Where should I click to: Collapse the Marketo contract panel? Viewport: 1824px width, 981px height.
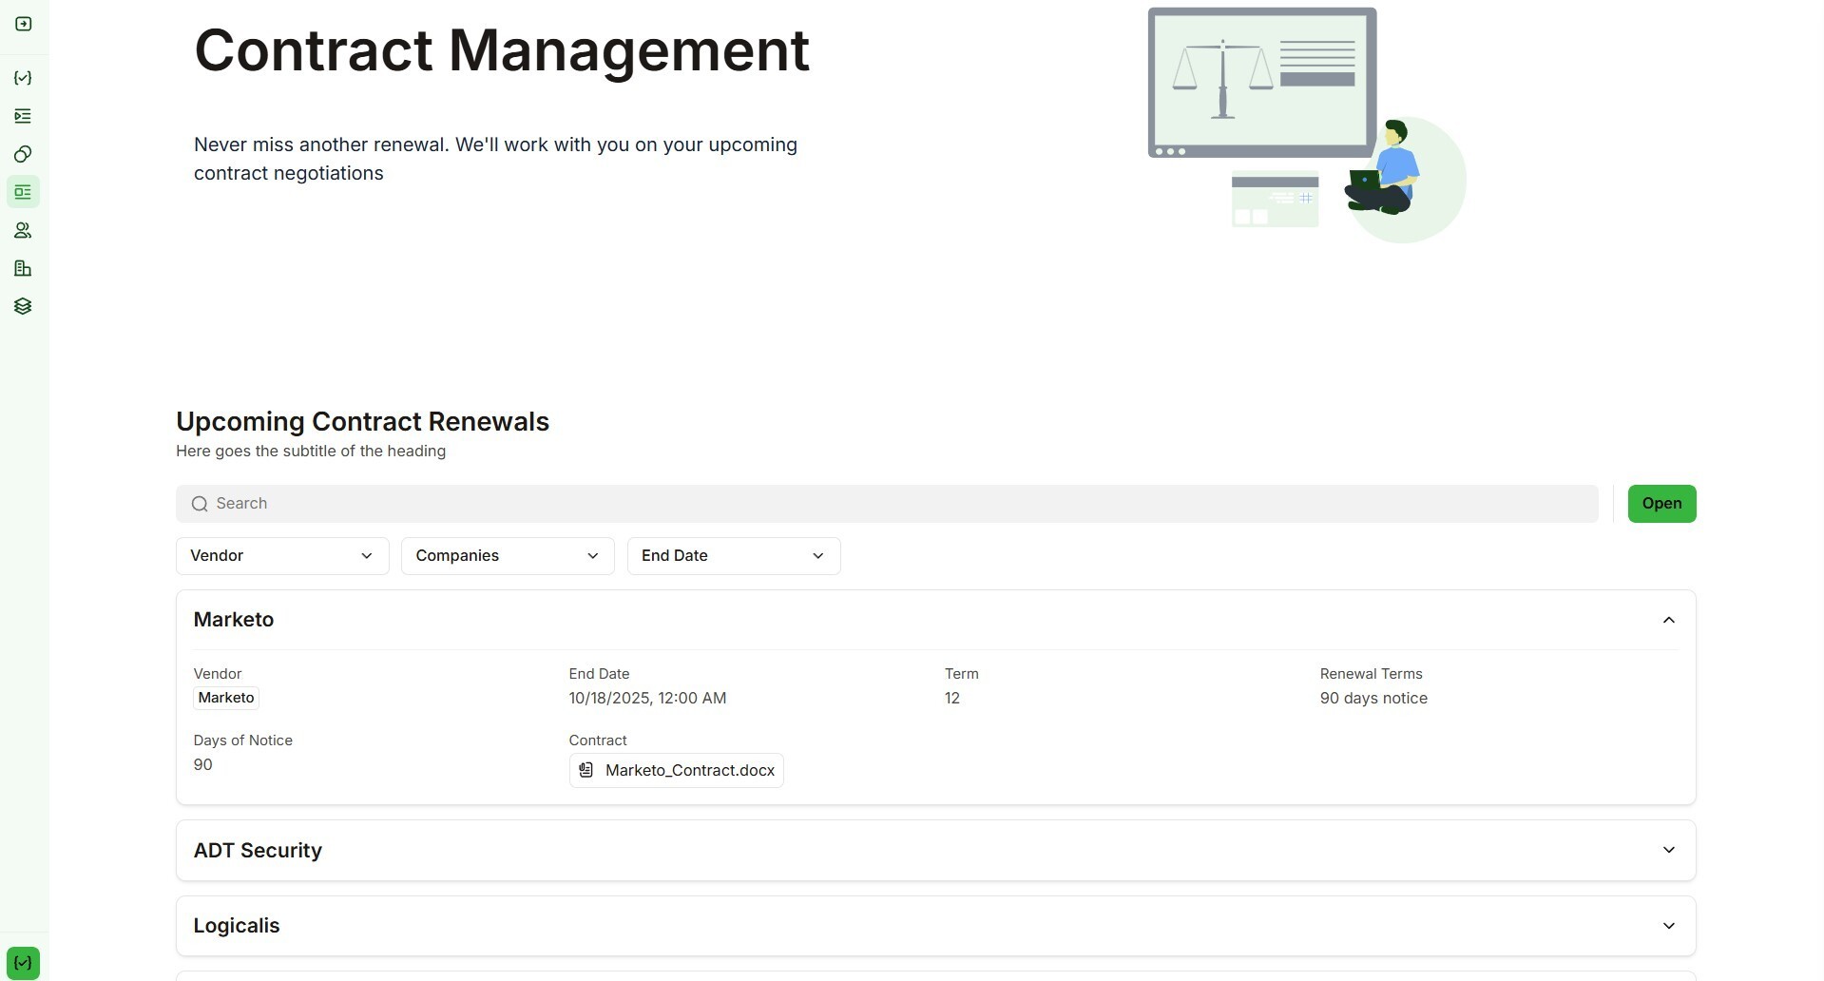1668,620
